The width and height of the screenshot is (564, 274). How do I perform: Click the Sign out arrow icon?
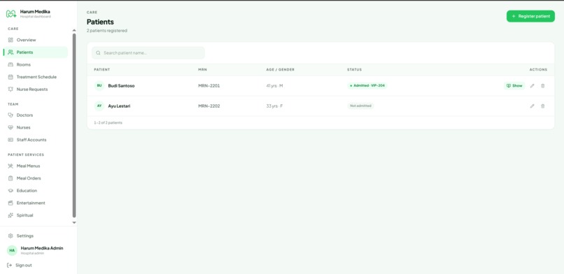tap(9, 265)
